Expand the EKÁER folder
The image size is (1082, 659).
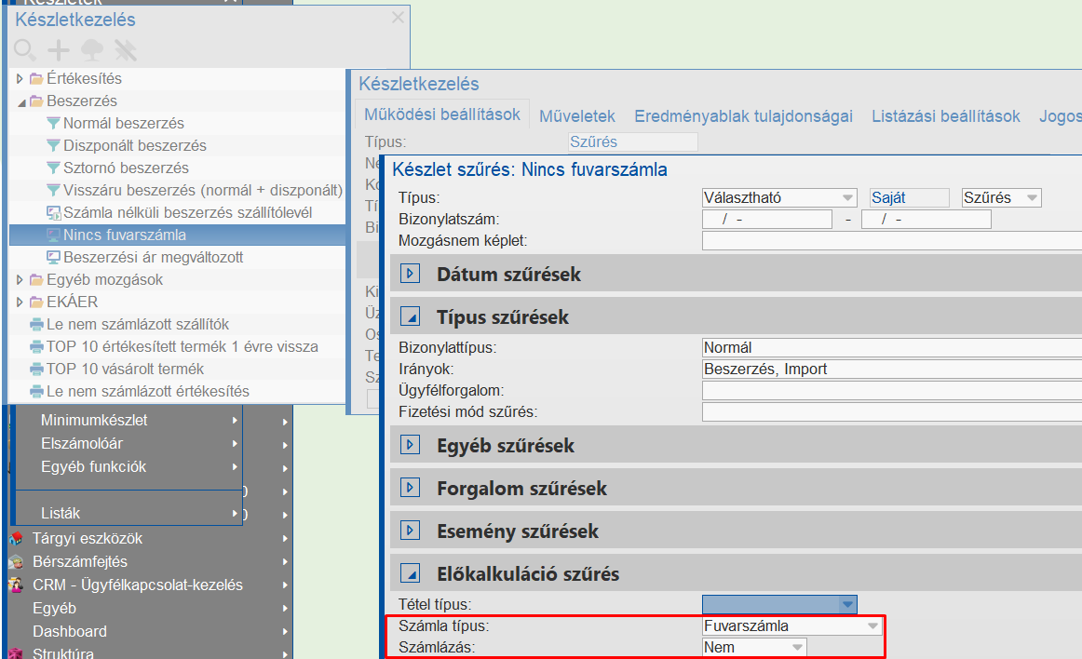coord(20,303)
